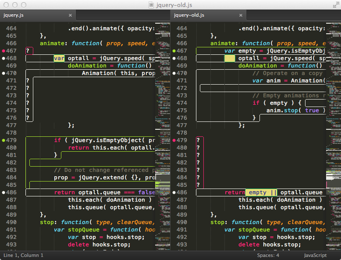Click line number 477 in left pane gutter
The height and width of the screenshot is (260, 341).
point(11,125)
